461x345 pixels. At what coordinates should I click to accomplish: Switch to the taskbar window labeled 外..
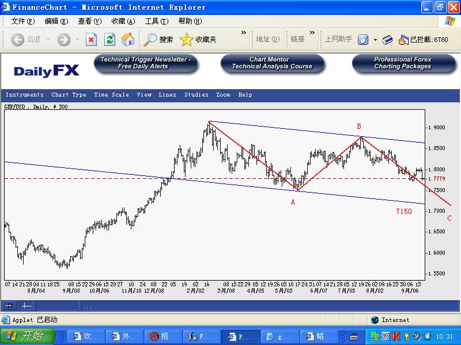[x=124, y=336]
